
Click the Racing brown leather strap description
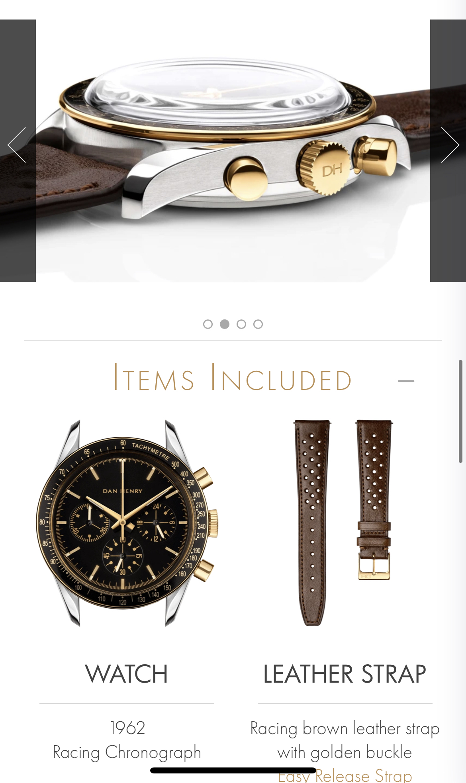[x=345, y=740]
